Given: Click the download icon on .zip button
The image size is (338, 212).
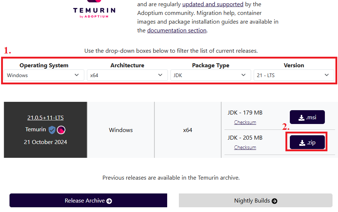Looking at the screenshot, I should (302, 143).
